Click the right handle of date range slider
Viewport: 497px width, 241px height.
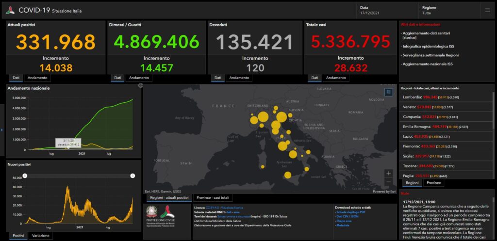[133, 176]
